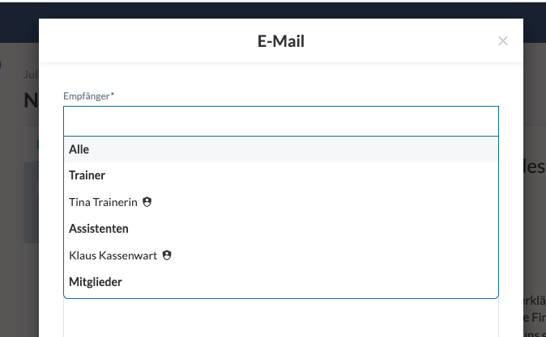Select "Alle" from the recipient list
546x337 pixels.
[x=79, y=150]
